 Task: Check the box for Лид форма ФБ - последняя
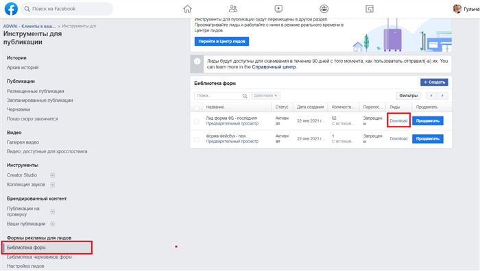tap(197, 122)
